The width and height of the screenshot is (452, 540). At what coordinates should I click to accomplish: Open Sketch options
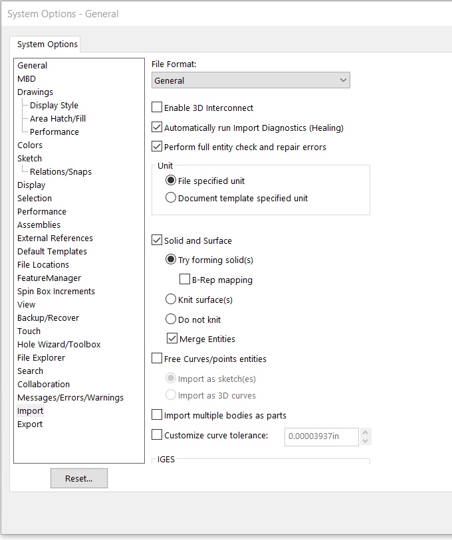point(30,159)
